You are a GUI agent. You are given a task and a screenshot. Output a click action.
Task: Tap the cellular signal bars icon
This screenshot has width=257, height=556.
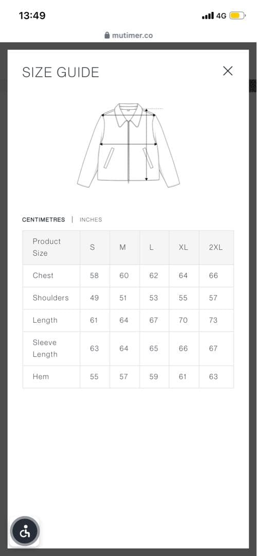[x=208, y=15]
